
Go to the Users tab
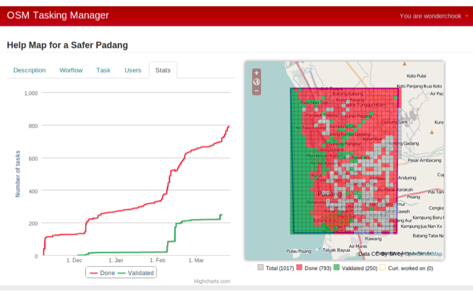(x=133, y=70)
